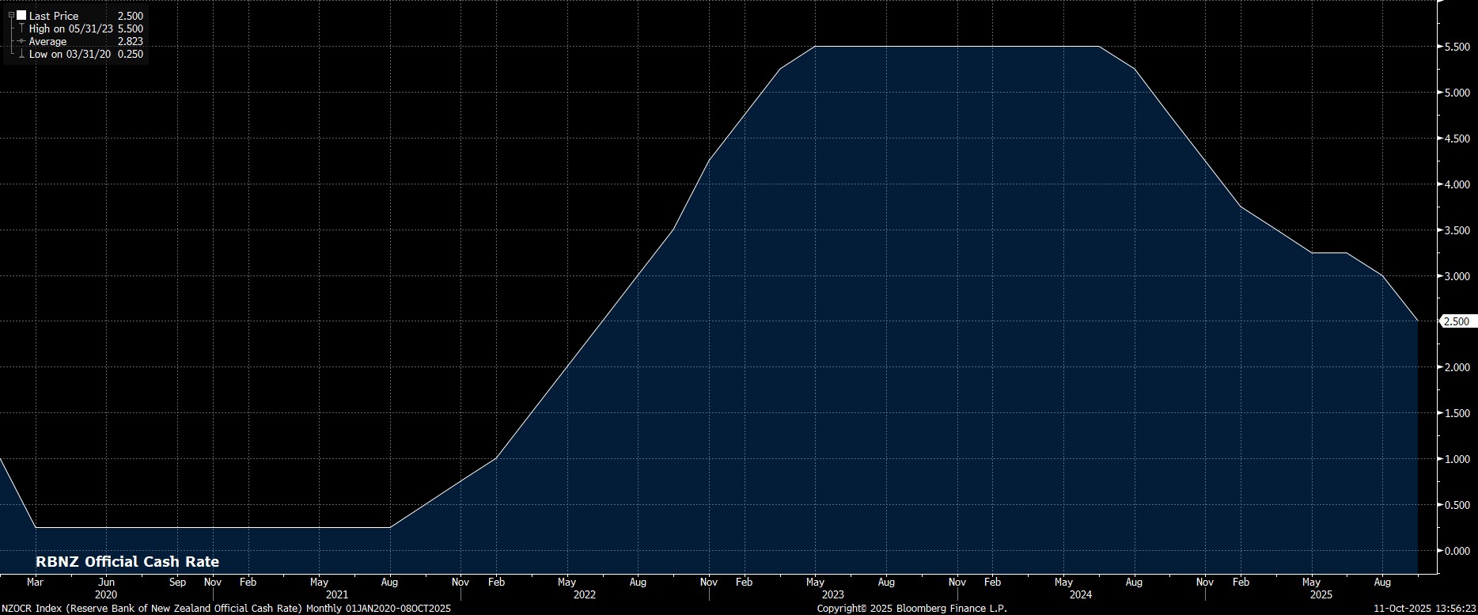The width and height of the screenshot is (1478, 615).
Task: Select the Last Price legend label
Action: click(x=54, y=16)
